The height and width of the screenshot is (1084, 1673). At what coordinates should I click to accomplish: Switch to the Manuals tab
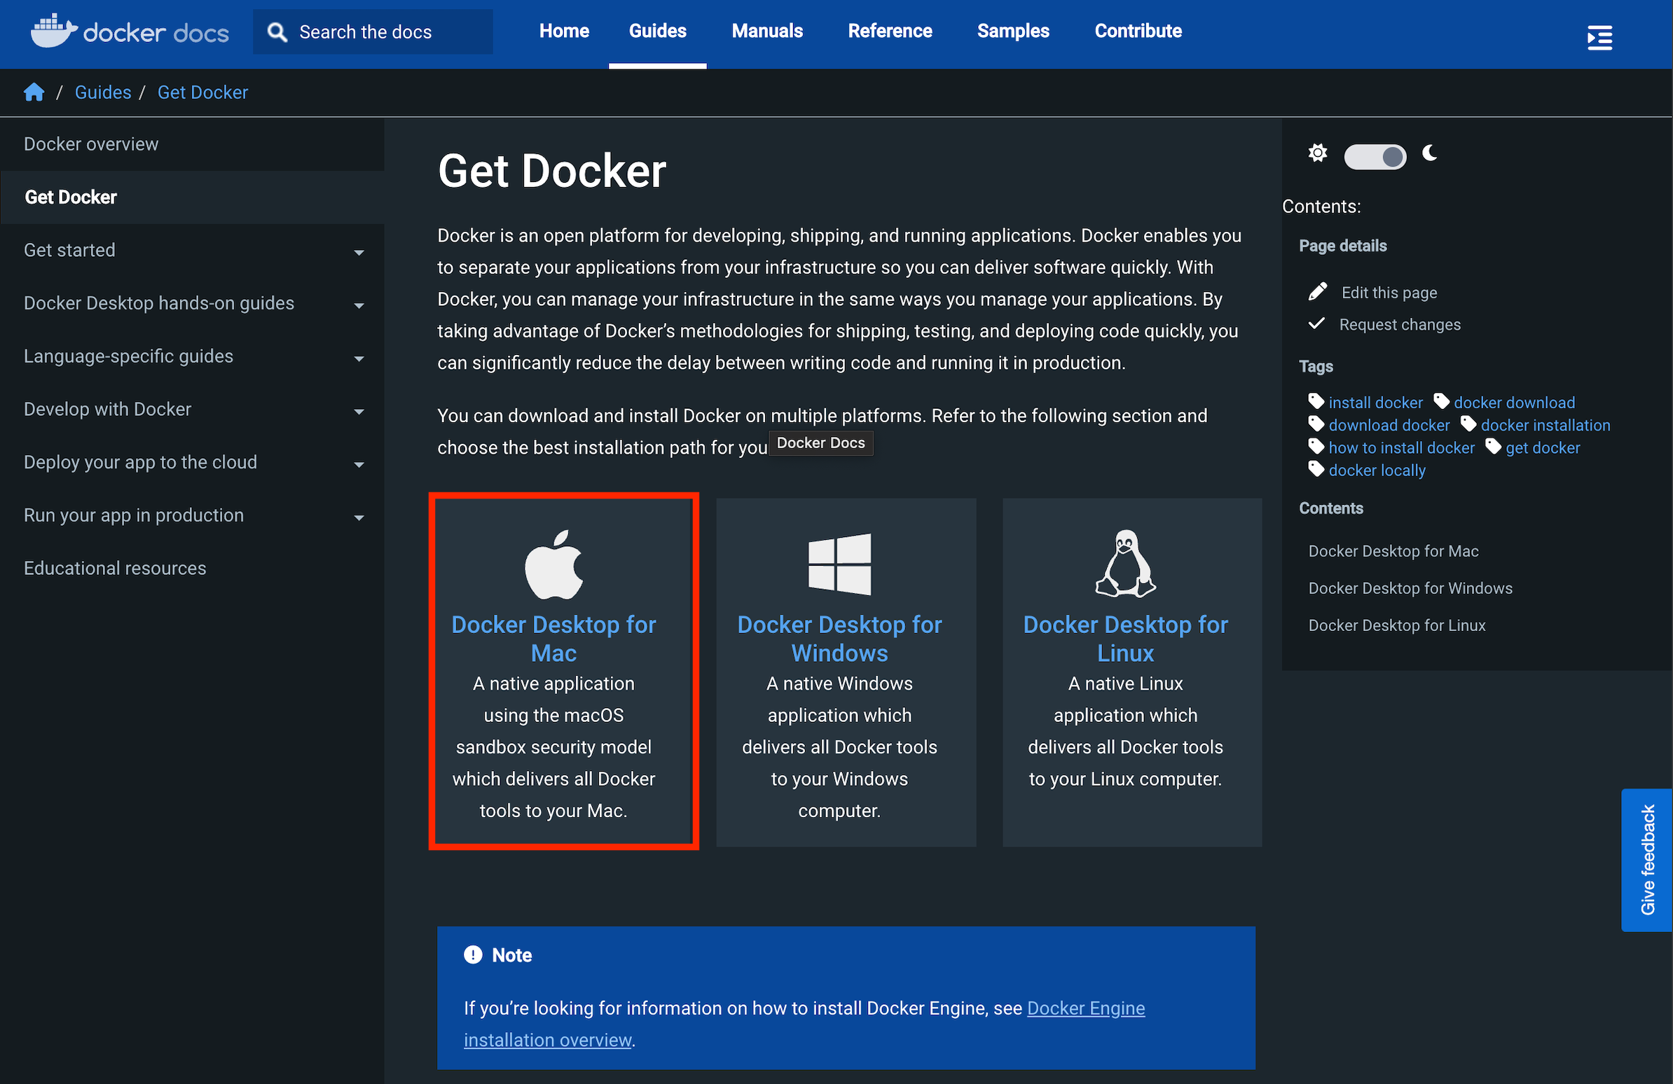(766, 31)
